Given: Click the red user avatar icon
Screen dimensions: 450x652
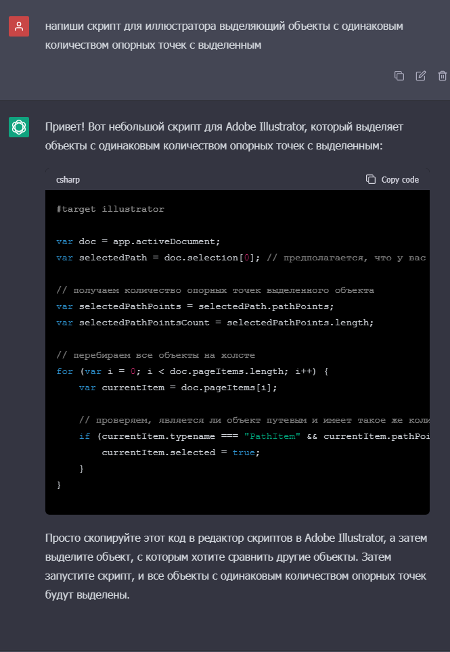Looking at the screenshot, I should coord(19,26).
